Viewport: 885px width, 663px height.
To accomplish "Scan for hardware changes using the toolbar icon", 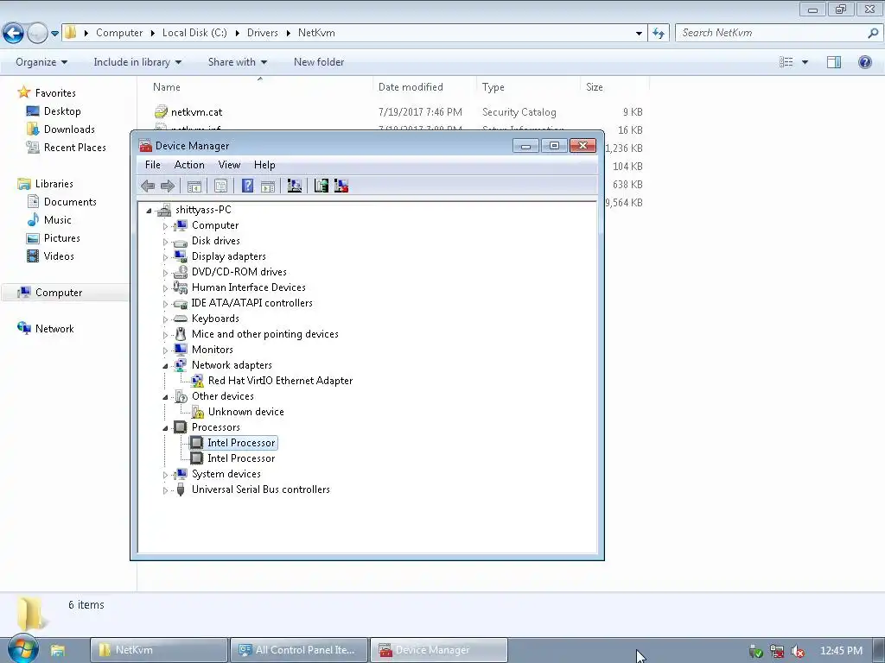I will point(295,186).
